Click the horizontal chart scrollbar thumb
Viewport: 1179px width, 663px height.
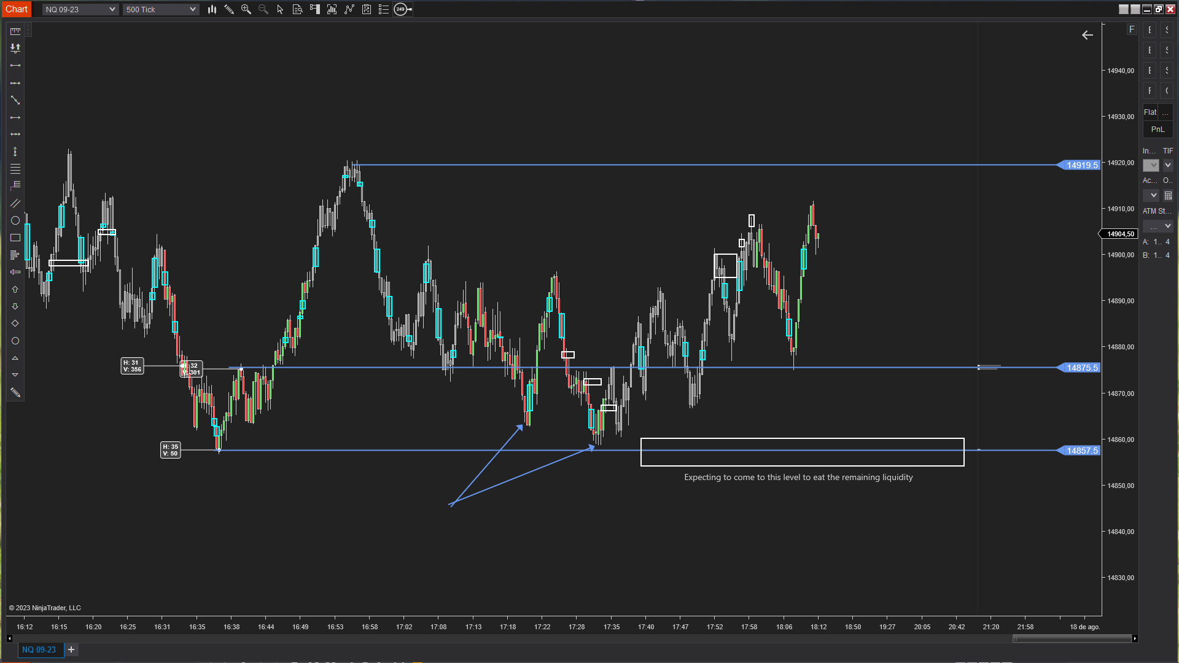click(x=1072, y=638)
